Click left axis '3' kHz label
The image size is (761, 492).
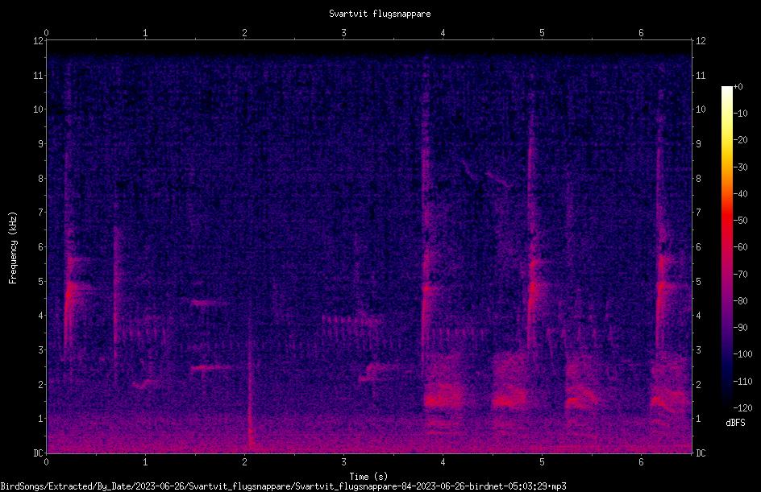click(41, 350)
